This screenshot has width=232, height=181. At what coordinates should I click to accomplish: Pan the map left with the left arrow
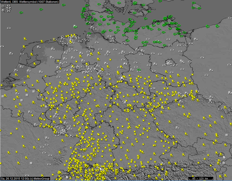click(x=7, y=8)
